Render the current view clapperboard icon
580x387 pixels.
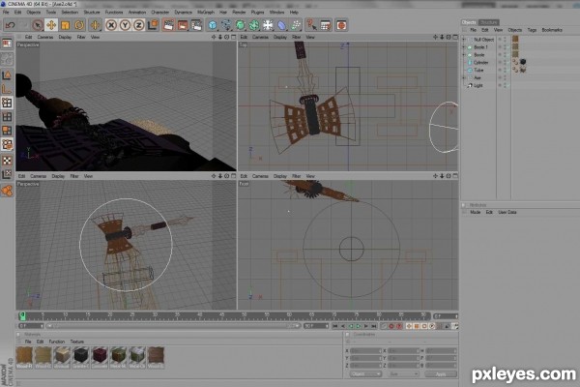[x=168, y=25]
